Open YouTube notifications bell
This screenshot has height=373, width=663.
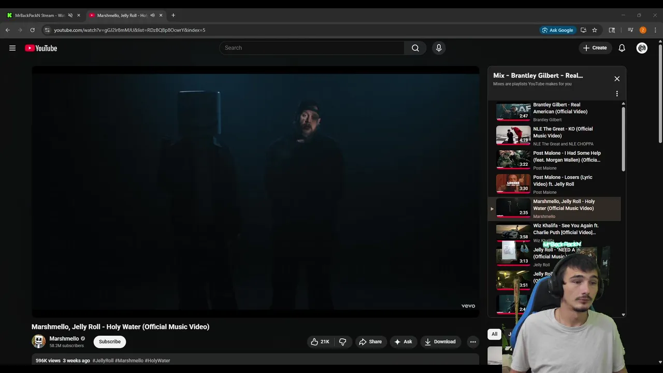[x=622, y=48]
